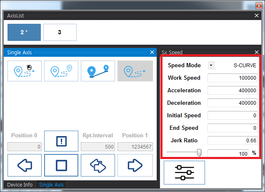Select the relative move icon with two dashed pins
Image resolution: width=265 pixels, height=192 pixels.
[61, 71]
